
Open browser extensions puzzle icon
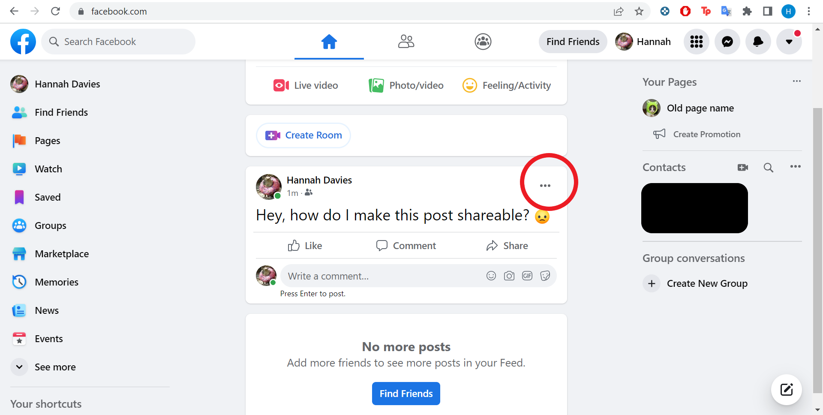(747, 11)
